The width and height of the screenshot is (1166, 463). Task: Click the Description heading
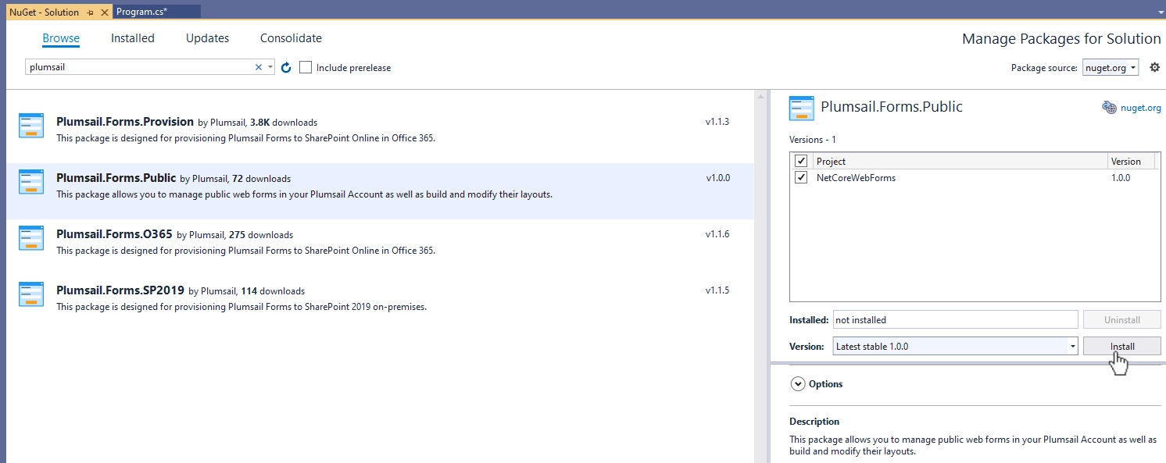(814, 422)
